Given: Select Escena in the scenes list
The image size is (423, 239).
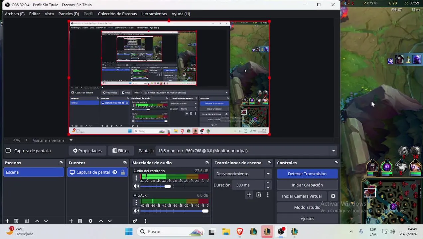Looking at the screenshot, I should tap(34, 172).
